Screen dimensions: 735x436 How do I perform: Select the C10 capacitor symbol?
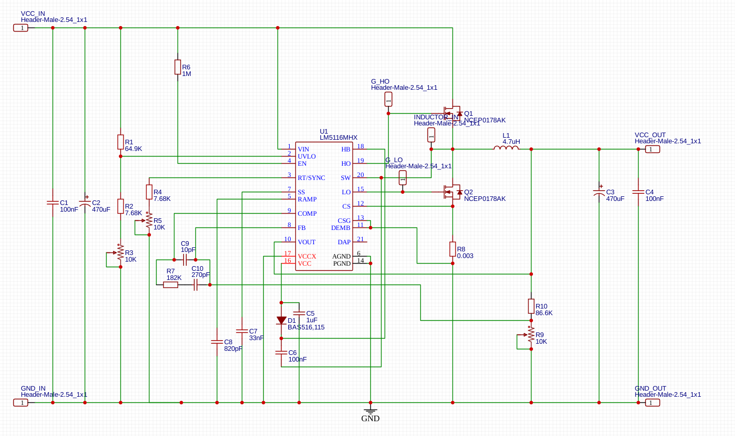click(195, 285)
